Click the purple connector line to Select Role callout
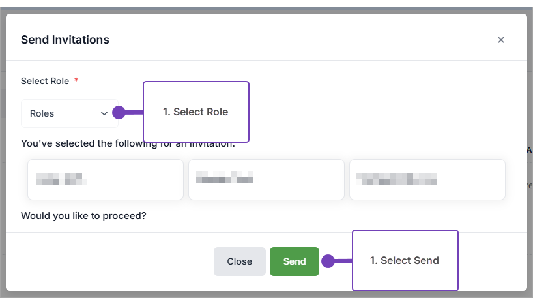Screen dimensions: 533x298 (x=135, y=113)
